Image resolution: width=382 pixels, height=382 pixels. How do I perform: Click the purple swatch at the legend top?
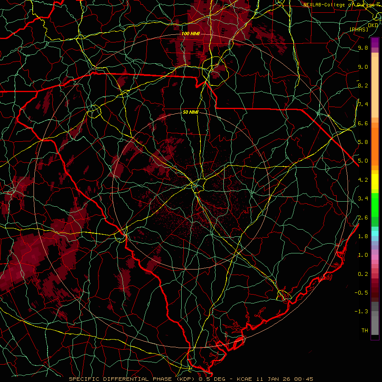pos(375,42)
